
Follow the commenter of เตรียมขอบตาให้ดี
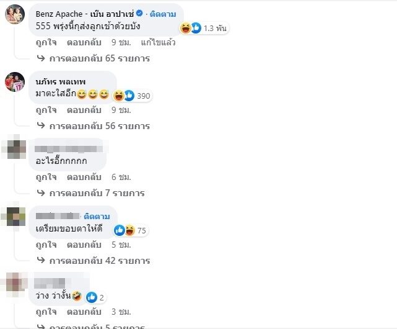point(97,216)
